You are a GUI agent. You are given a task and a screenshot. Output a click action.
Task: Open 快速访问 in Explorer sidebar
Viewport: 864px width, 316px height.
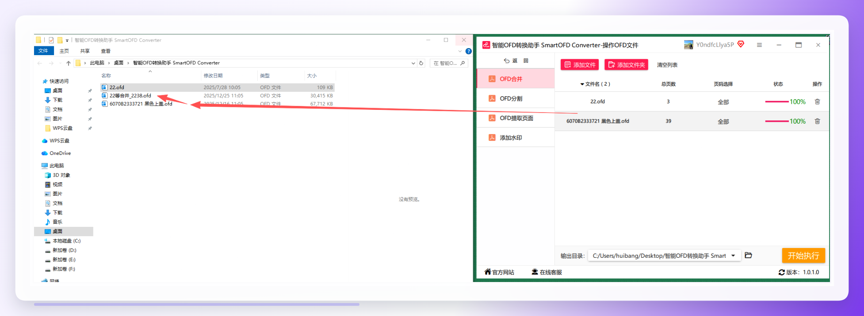[x=59, y=81]
